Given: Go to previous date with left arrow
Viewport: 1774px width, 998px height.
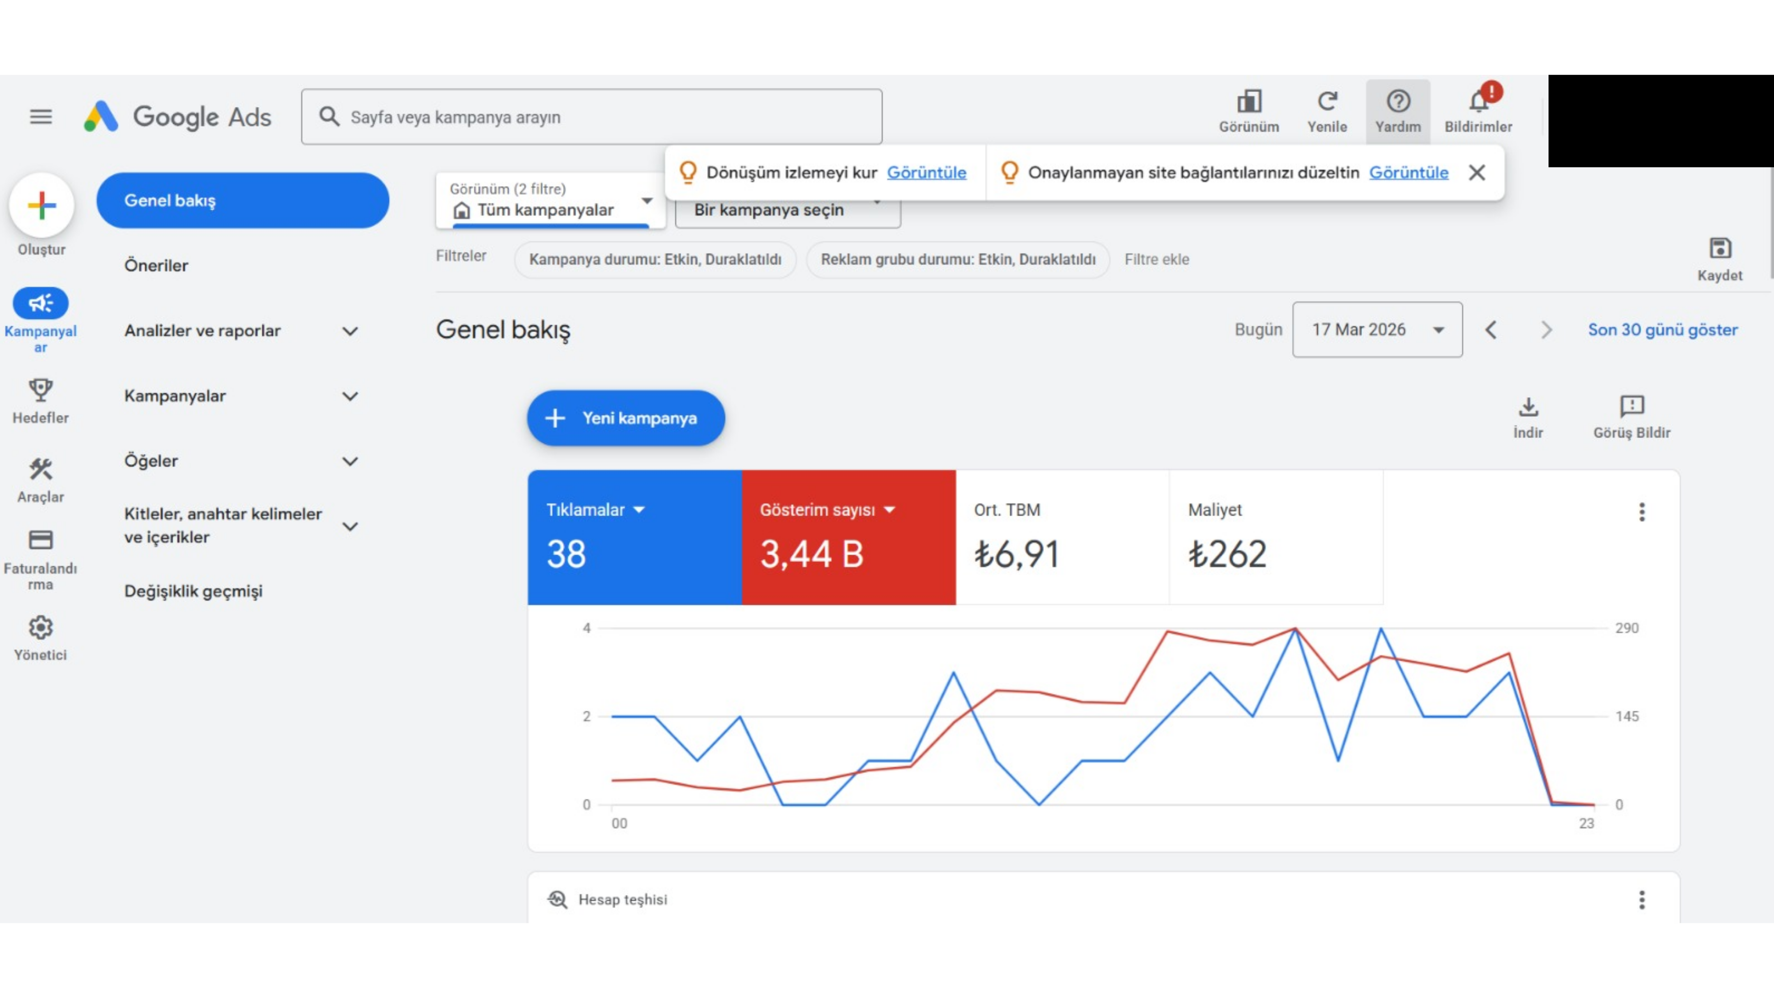Looking at the screenshot, I should (x=1491, y=330).
